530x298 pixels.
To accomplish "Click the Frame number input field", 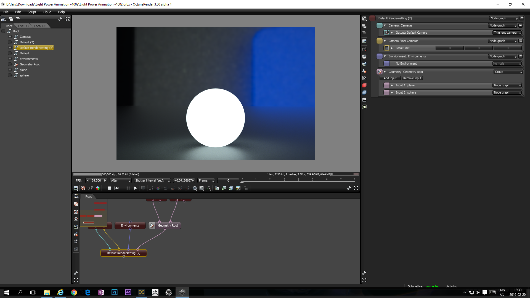I will pos(228,180).
